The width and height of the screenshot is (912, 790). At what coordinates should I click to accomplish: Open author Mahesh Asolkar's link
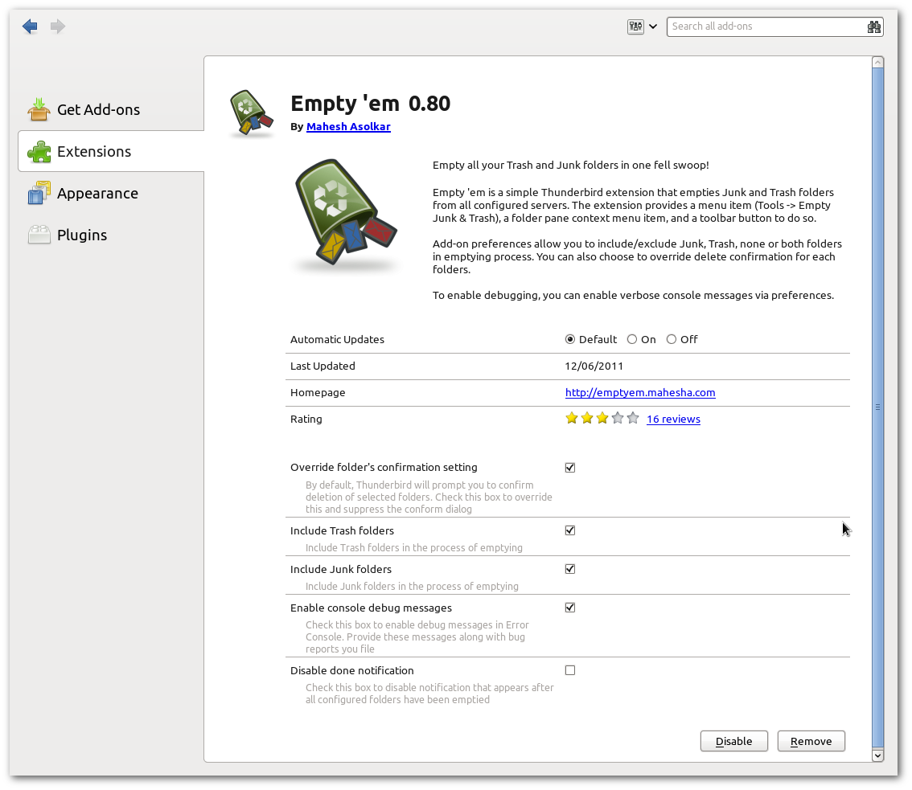point(348,127)
